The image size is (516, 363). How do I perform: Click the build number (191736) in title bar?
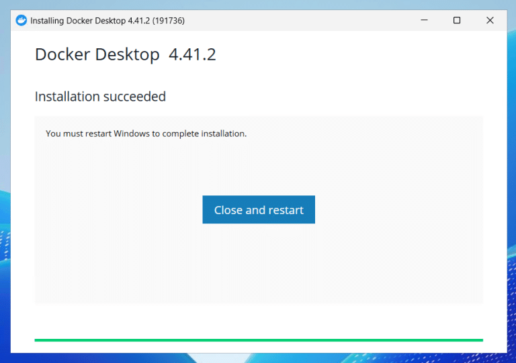pos(168,21)
